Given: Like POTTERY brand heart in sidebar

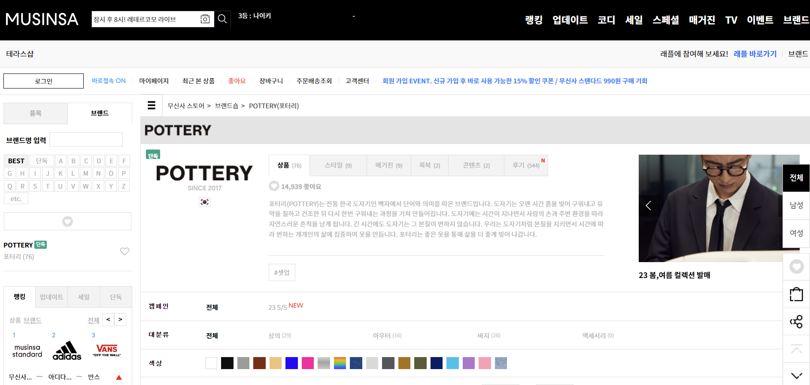Looking at the screenshot, I should pyautogui.click(x=124, y=251).
